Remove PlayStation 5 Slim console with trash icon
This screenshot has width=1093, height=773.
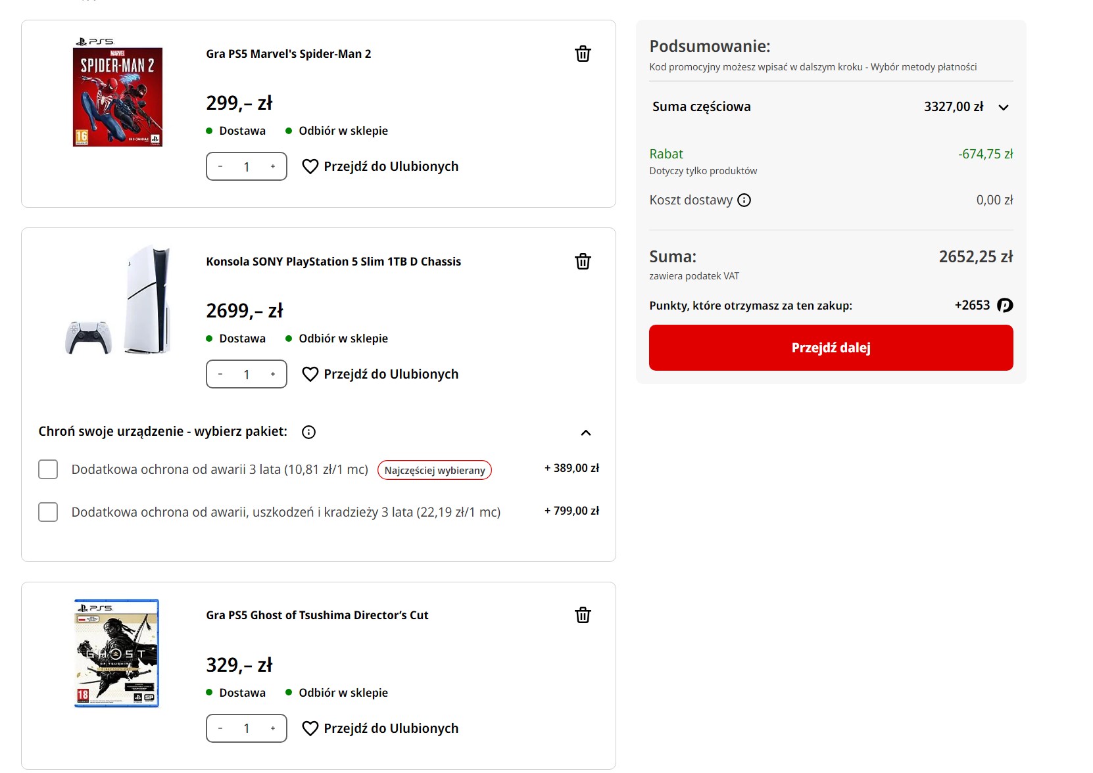click(583, 262)
